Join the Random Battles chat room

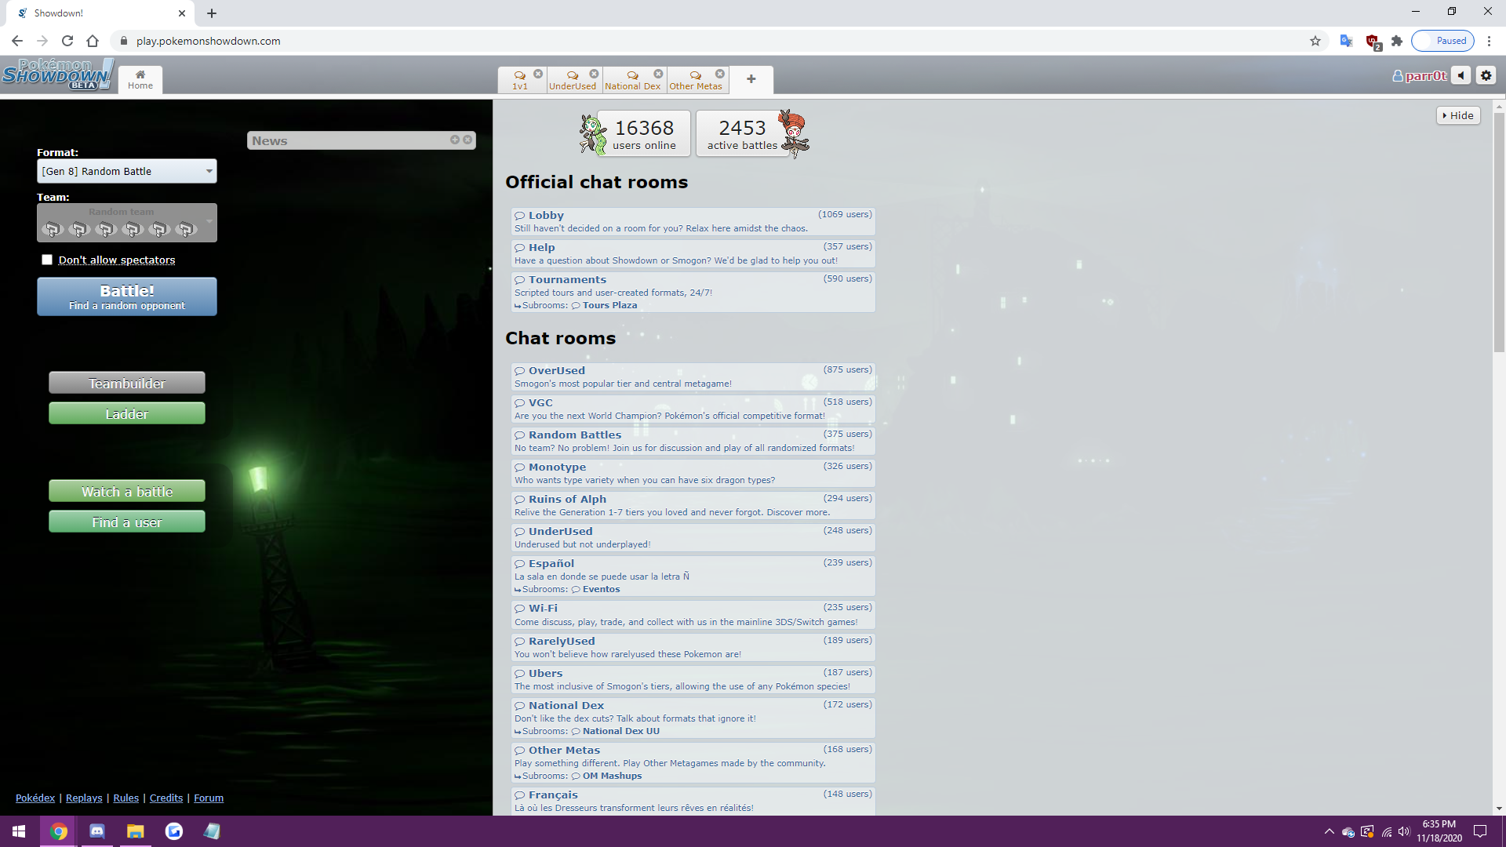click(693, 441)
